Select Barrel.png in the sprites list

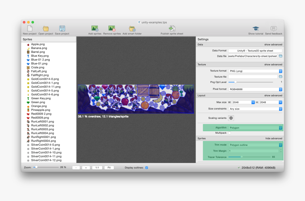pyautogui.click(x=38, y=52)
